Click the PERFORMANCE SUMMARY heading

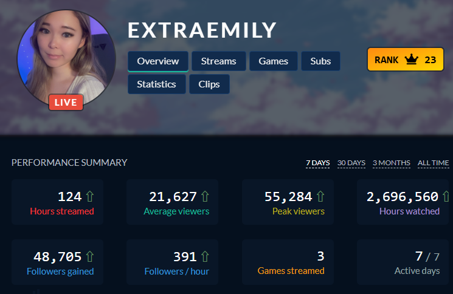point(69,163)
